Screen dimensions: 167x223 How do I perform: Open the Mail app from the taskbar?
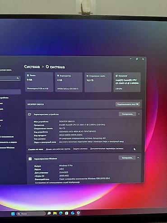pos(73,213)
